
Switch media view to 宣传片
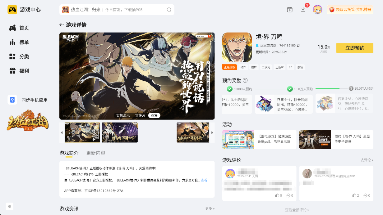pyautogui.click(x=140, y=115)
